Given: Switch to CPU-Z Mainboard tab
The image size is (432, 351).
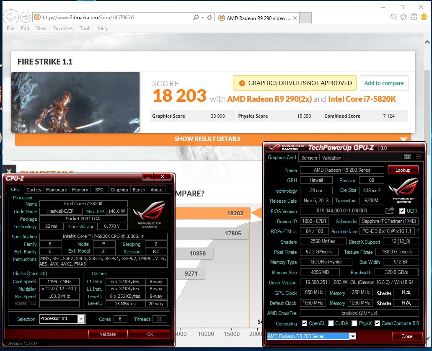Looking at the screenshot, I should point(57,190).
